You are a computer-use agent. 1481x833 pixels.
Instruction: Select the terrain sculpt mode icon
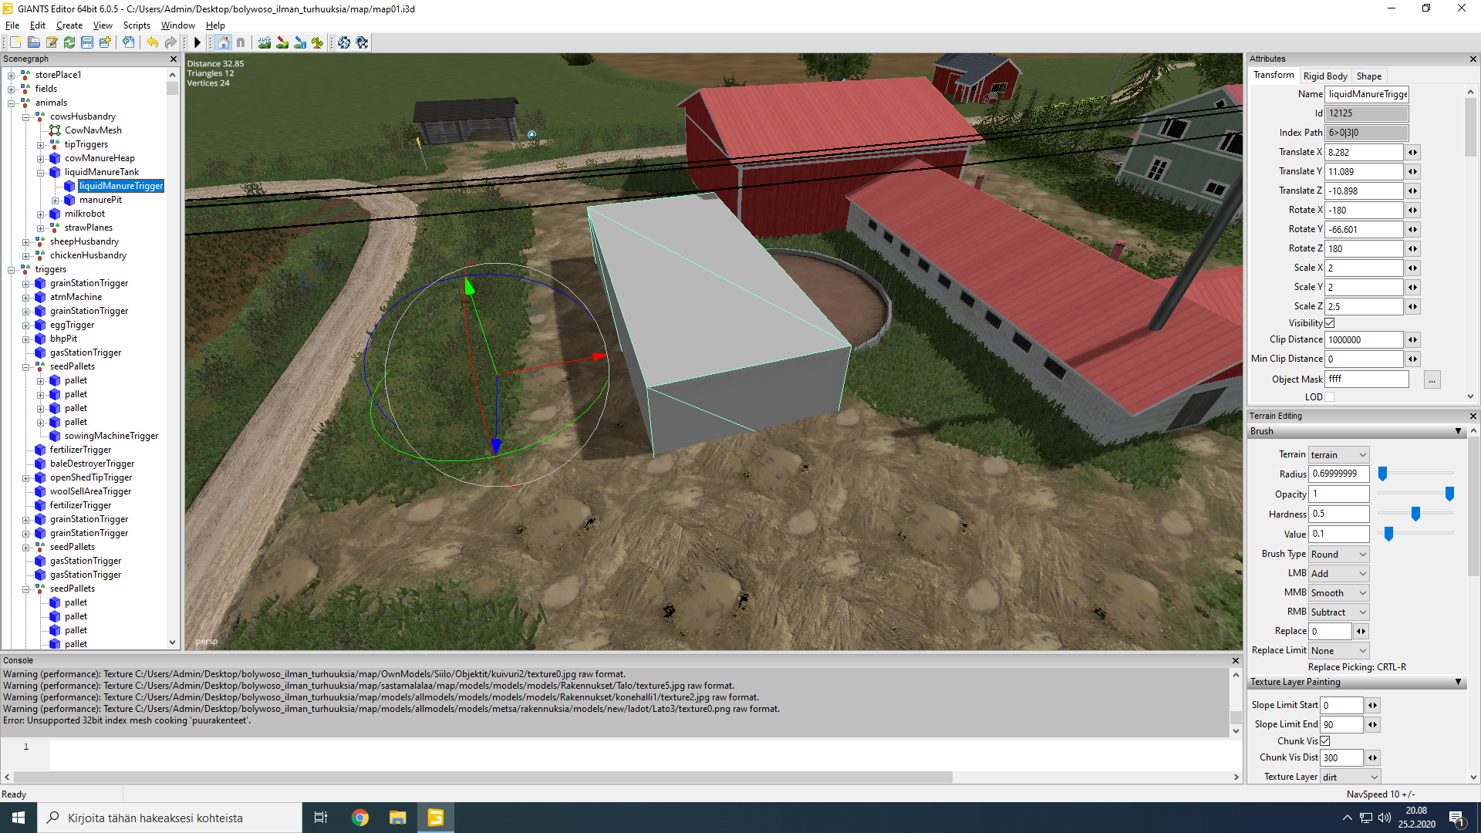click(265, 42)
